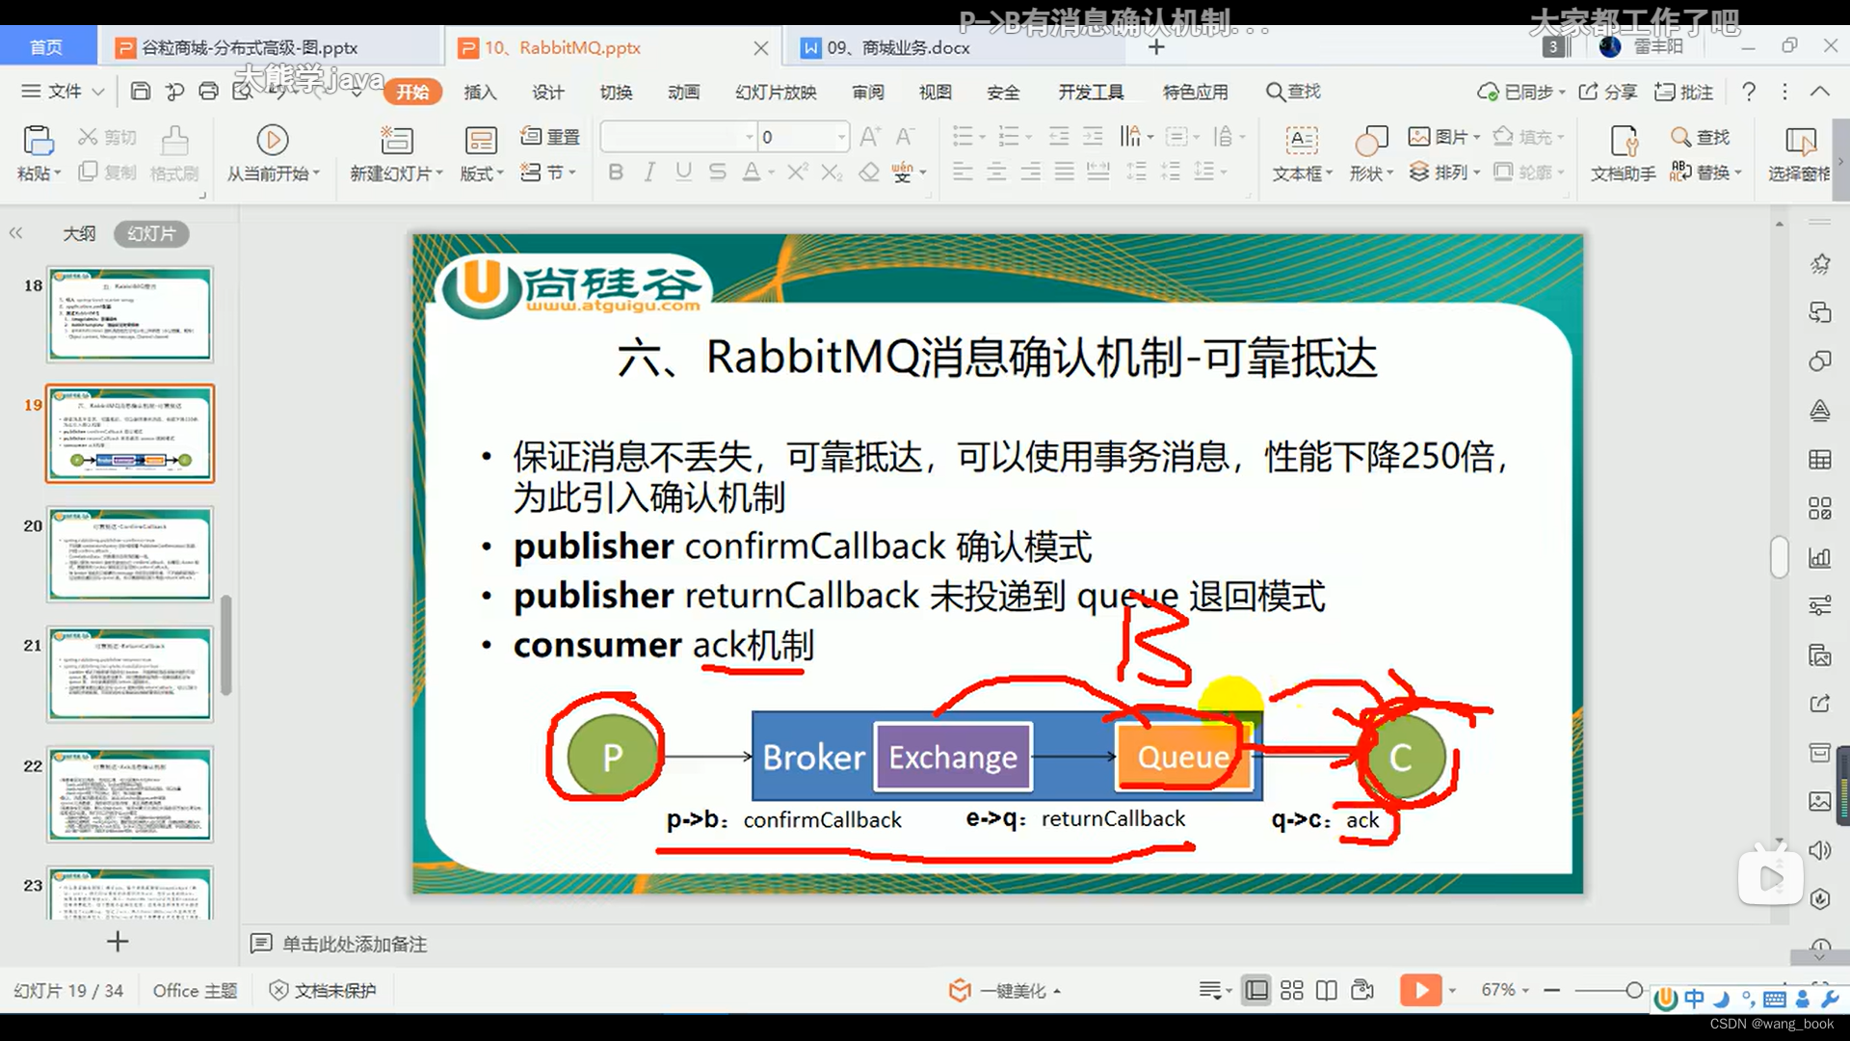The width and height of the screenshot is (1850, 1041).
Task: Click the zoom out minus button
Action: pyautogui.click(x=1551, y=990)
